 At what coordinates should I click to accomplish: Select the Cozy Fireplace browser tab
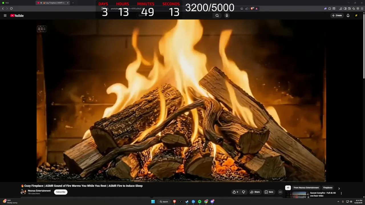click(x=53, y=3)
